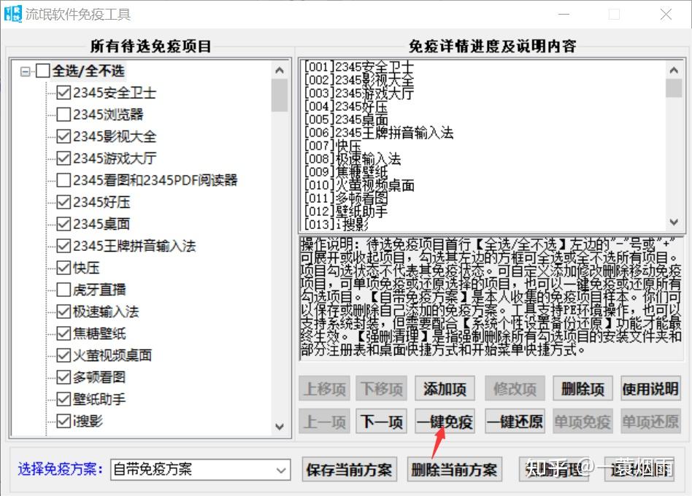Open the 选择免疫方案 dropdown
This screenshot has width=692, height=496.
click(200, 470)
